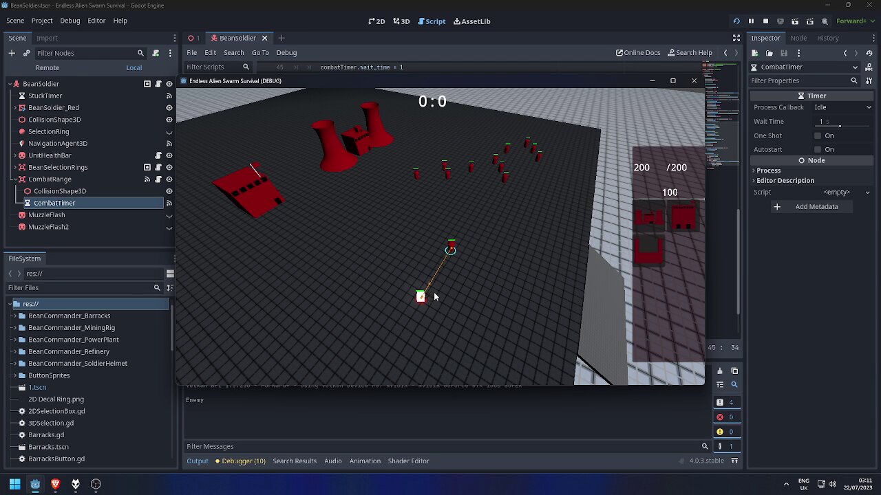Run the current scene icon
The image size is (881, 495).
pos(795,21)
